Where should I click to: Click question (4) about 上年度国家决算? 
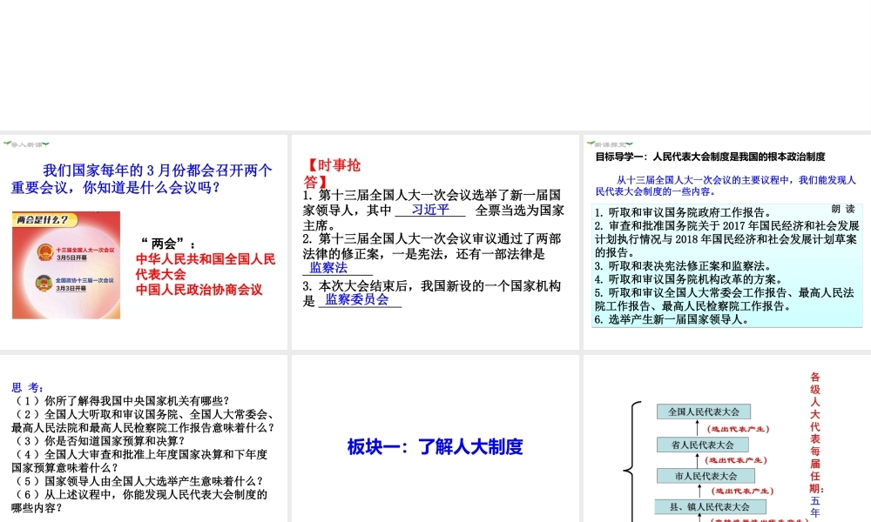pos(139,460)
